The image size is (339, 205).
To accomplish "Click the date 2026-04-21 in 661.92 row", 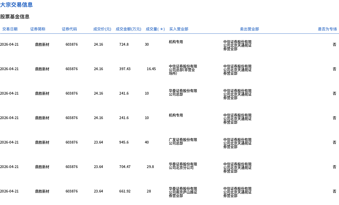I will point(9,191).
